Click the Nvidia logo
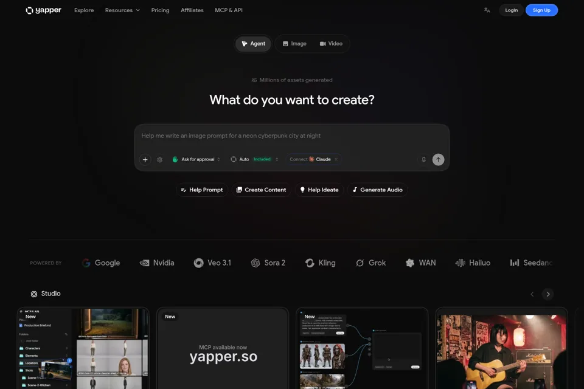Screen dimensions: 584x389 [157, 263]
